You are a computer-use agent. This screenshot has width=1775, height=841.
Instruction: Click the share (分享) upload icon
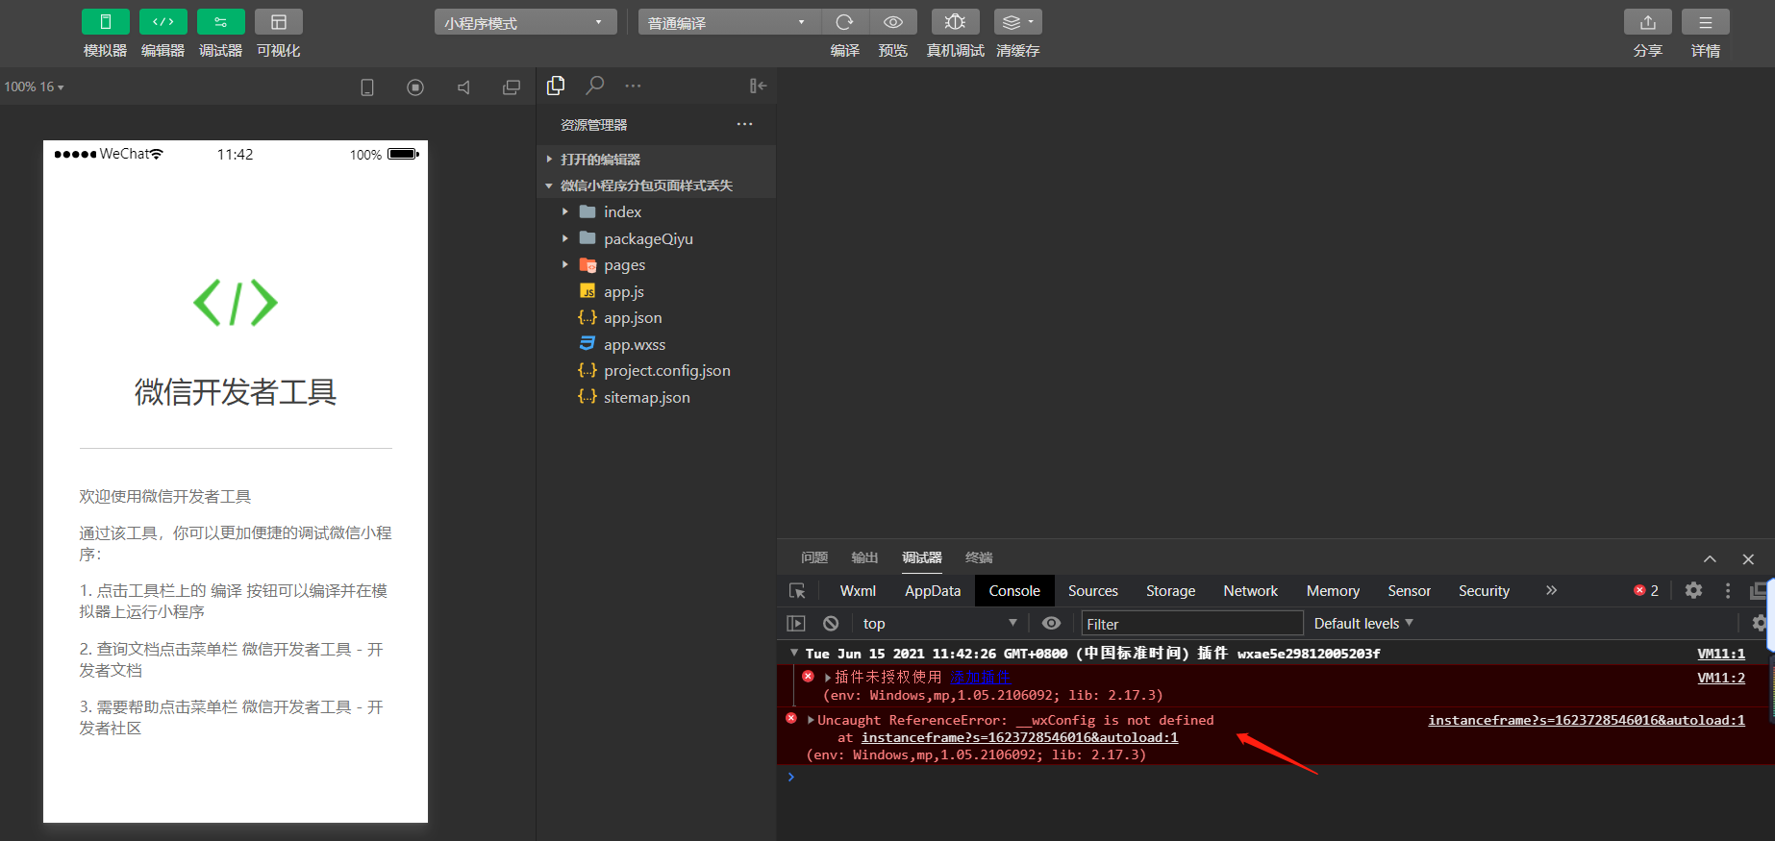tap(1648, 22)
